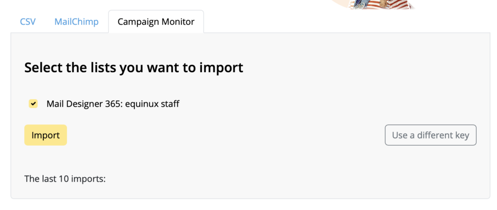Change the API key via Use a different key
The width and height of the screenshot is (497, 210).
point(431,135)
